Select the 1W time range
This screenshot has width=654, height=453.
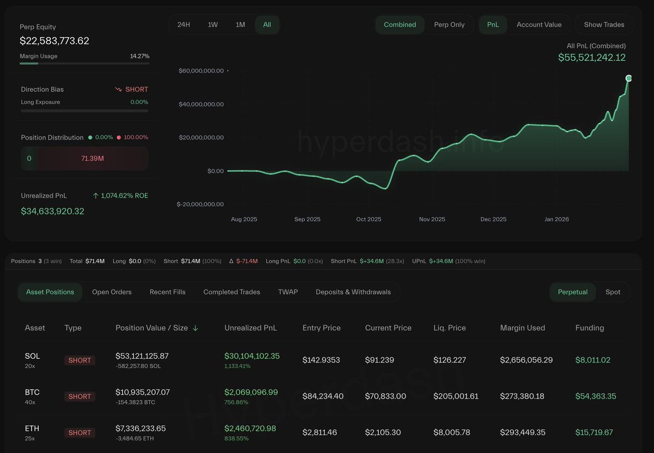[x=213, y=25]
